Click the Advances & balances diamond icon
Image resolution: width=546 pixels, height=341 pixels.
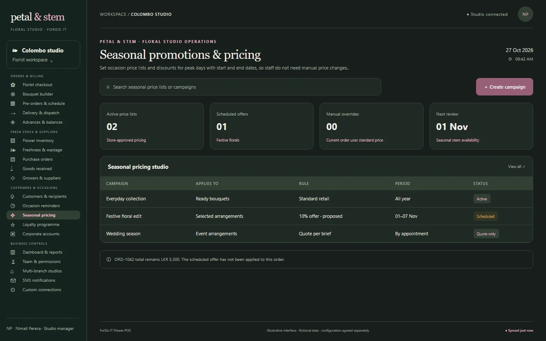click(x=13, y=122)
